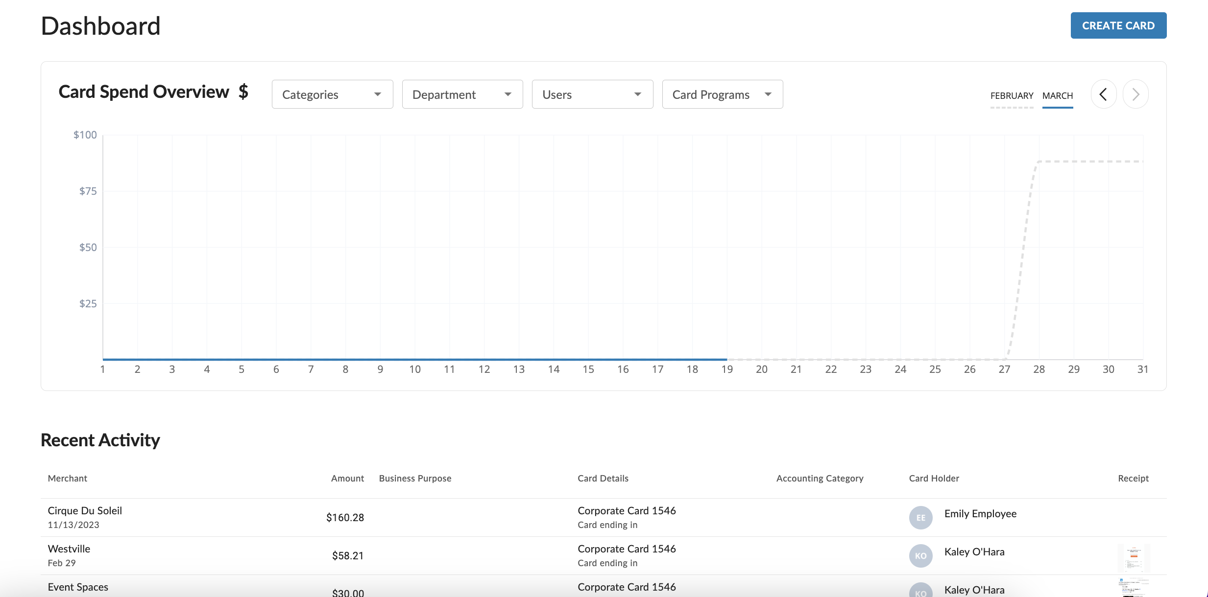
Task: Click the previous month arrow button
Action: 1103,94
